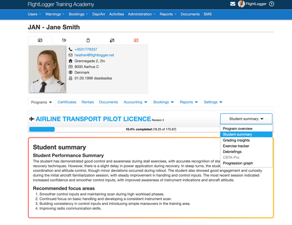This screenshot has height=225, width=292.
Task: Click the phone number +4531779337 link
Action: pyautogui.click(x=86, y=49)
